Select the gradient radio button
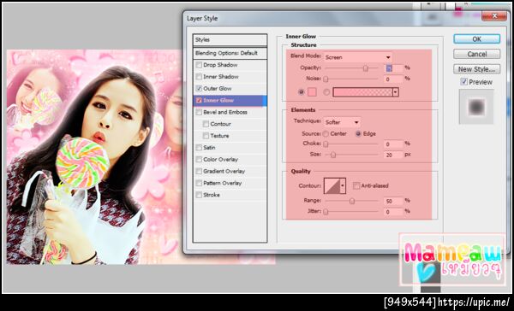Viewport: 514px width, 311px height. [x=326, y=92]
